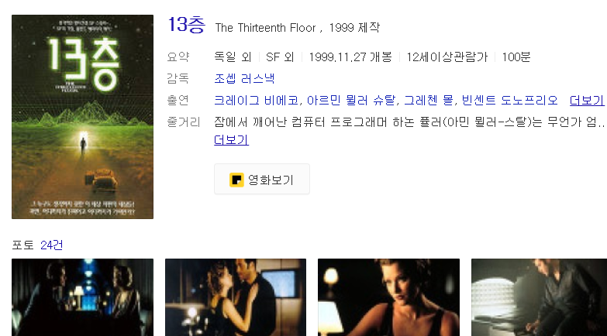View first photo with blue-lit bar scene
The width and height of the screenshot is (607, 336).
tap(82, 297)
